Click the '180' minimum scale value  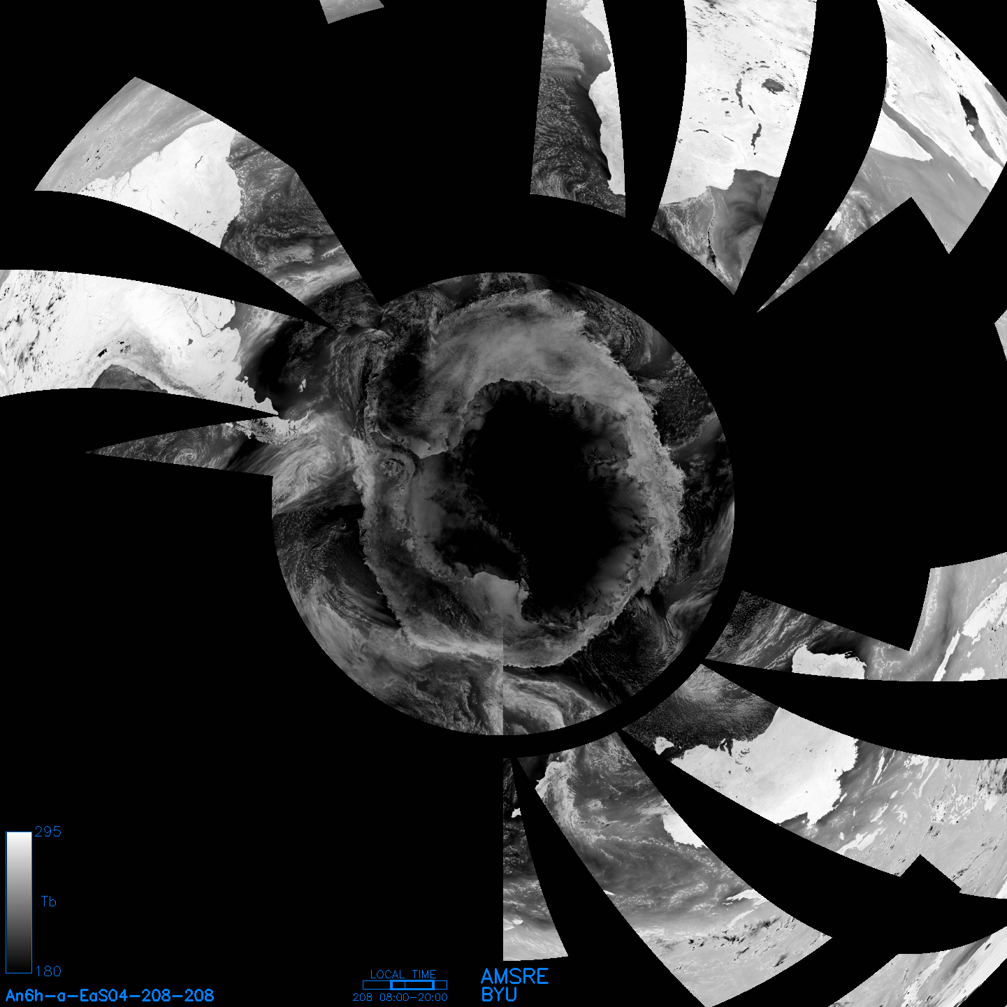pyautogui.click(x=48, y=971)
